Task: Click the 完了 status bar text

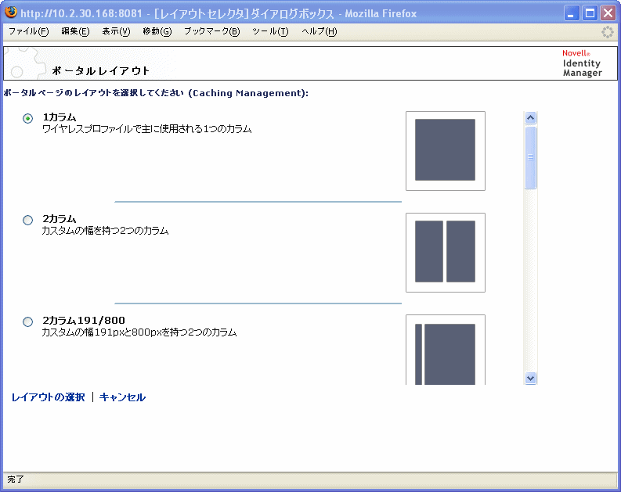Action: (16, 479)
